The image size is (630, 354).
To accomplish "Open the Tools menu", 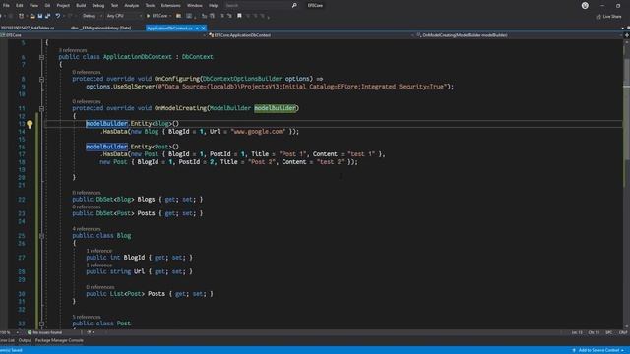I will (150, 6).
